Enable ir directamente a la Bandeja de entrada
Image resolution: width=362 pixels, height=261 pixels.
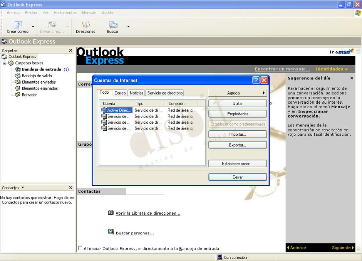(x=80, y=248)
